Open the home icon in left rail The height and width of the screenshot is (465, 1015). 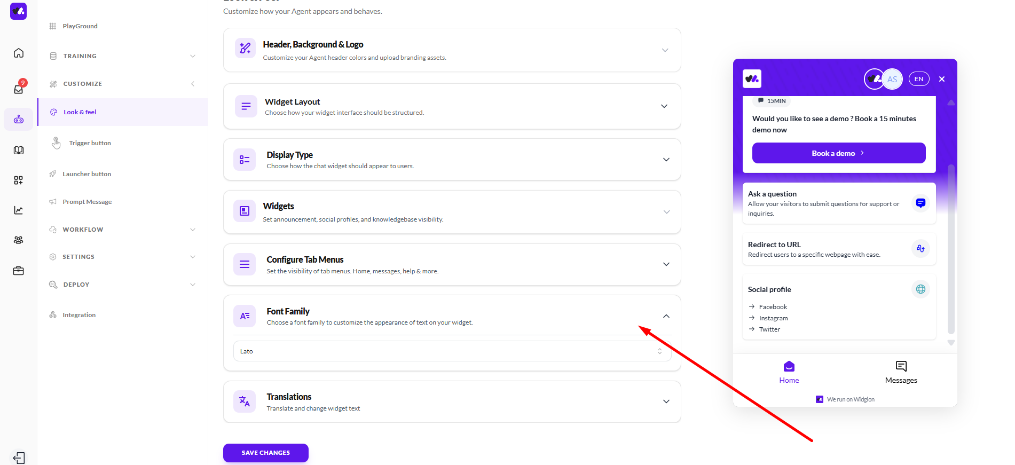(19, 53)
